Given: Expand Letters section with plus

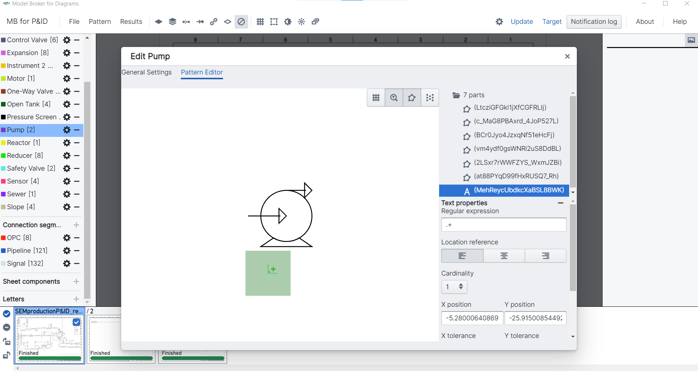Looking at the screenshot, I should pyautogui.click(x=76, y=299).
